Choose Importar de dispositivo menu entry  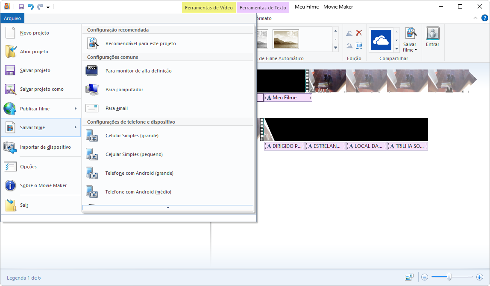[41, 147]
